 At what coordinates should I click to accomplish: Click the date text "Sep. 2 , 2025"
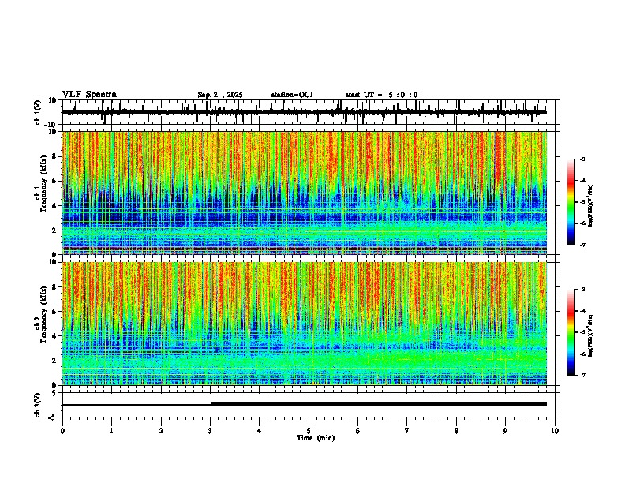coord(220,95)
